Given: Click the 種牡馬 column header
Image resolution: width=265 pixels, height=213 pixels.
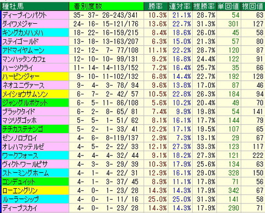Looking at the screenshot, I should pos(35,7).
